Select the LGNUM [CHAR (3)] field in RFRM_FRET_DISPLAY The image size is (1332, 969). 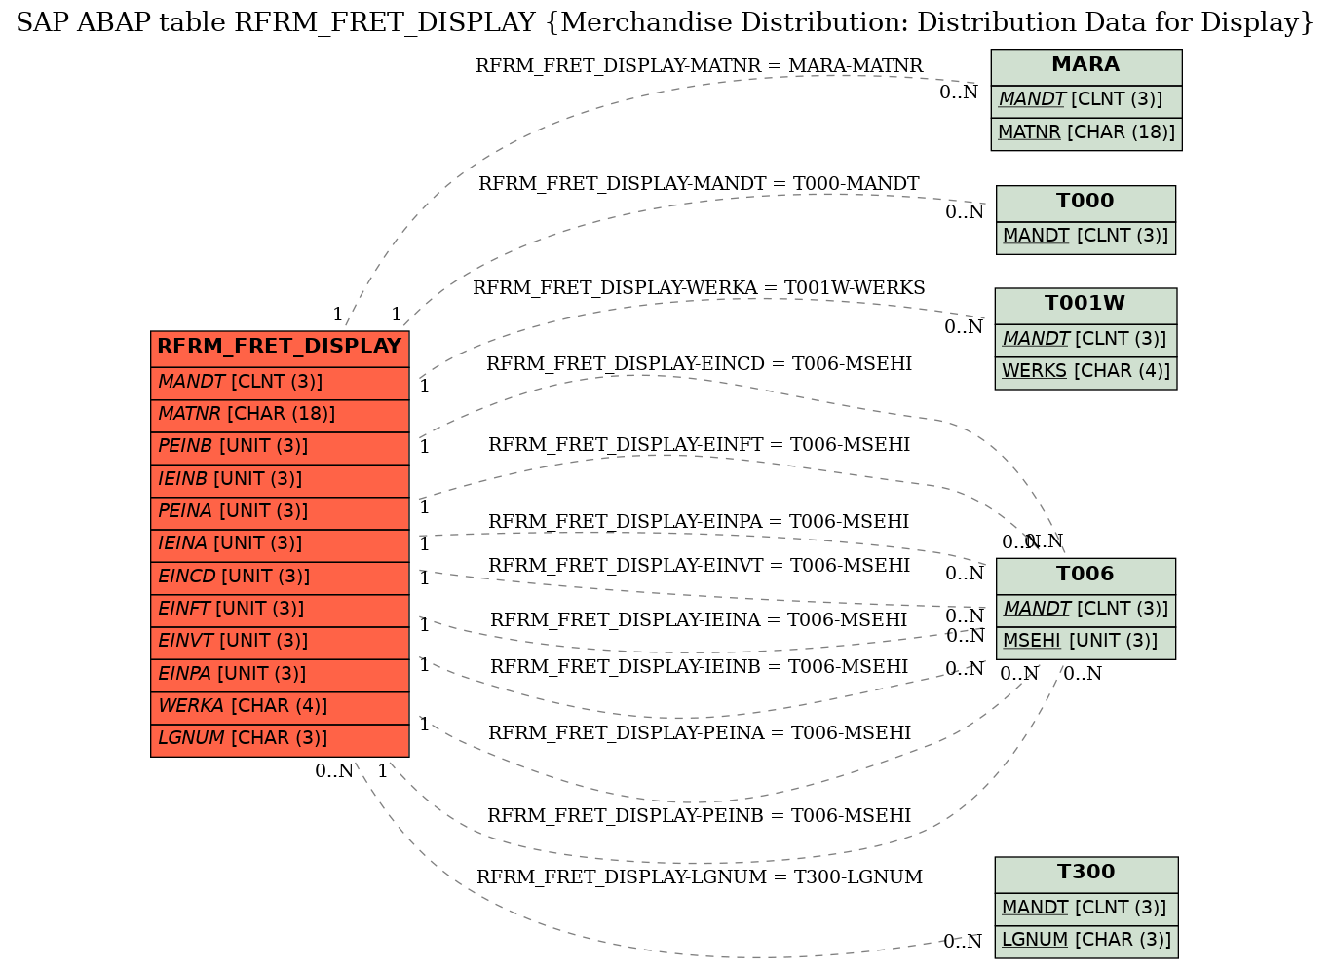pos(280,739)
